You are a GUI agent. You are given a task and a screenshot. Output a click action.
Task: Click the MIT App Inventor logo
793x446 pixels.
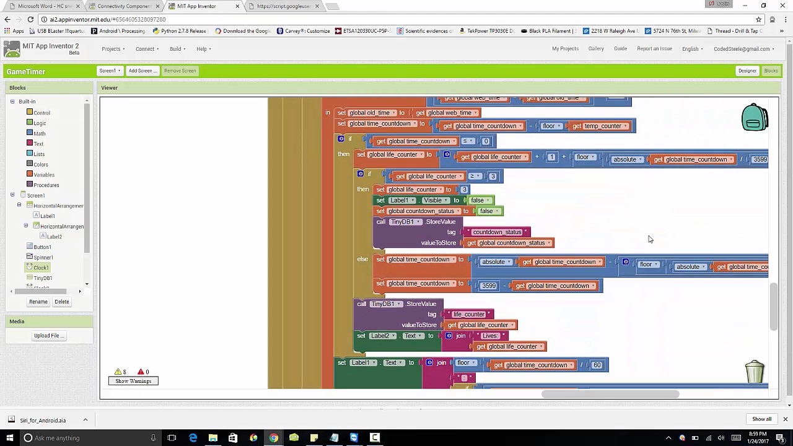click(12, 49)
